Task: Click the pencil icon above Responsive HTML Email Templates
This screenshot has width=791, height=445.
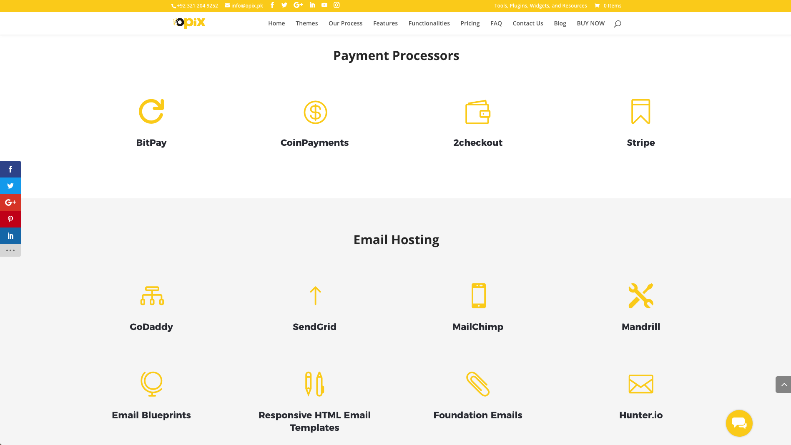Action: [315, 384]
